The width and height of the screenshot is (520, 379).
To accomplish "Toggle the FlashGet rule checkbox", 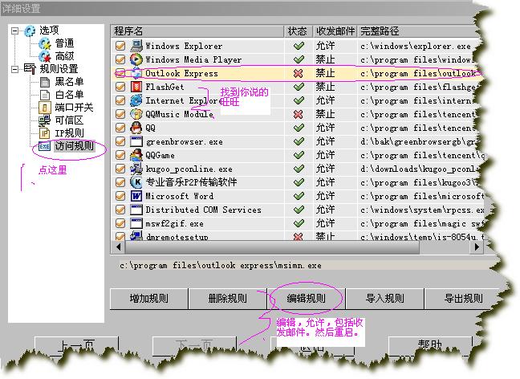I will pos(120,87).
